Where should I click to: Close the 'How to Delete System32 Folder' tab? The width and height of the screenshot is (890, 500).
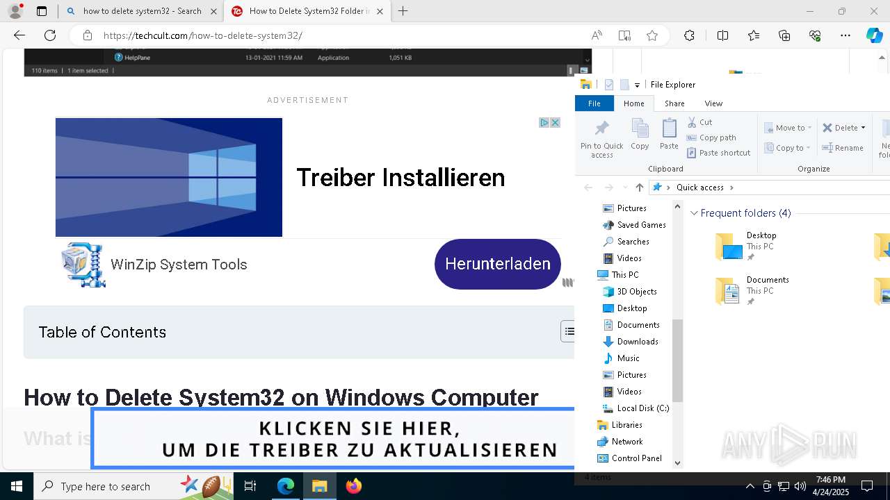tap(380, 11)
